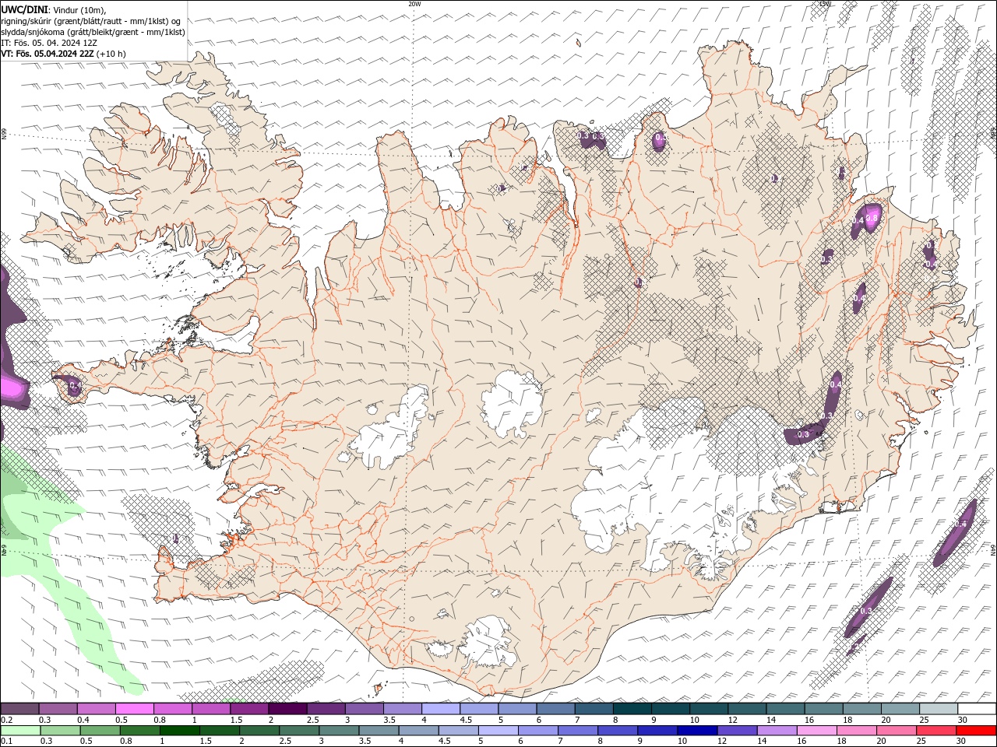Click the 'VT: Fös. 05.04.2024 22Z (+10 h)' line
The image size is (997, 747).
(63, 54)
